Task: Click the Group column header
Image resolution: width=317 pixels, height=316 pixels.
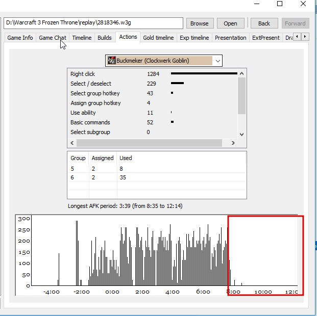Action: click(78, 158)
